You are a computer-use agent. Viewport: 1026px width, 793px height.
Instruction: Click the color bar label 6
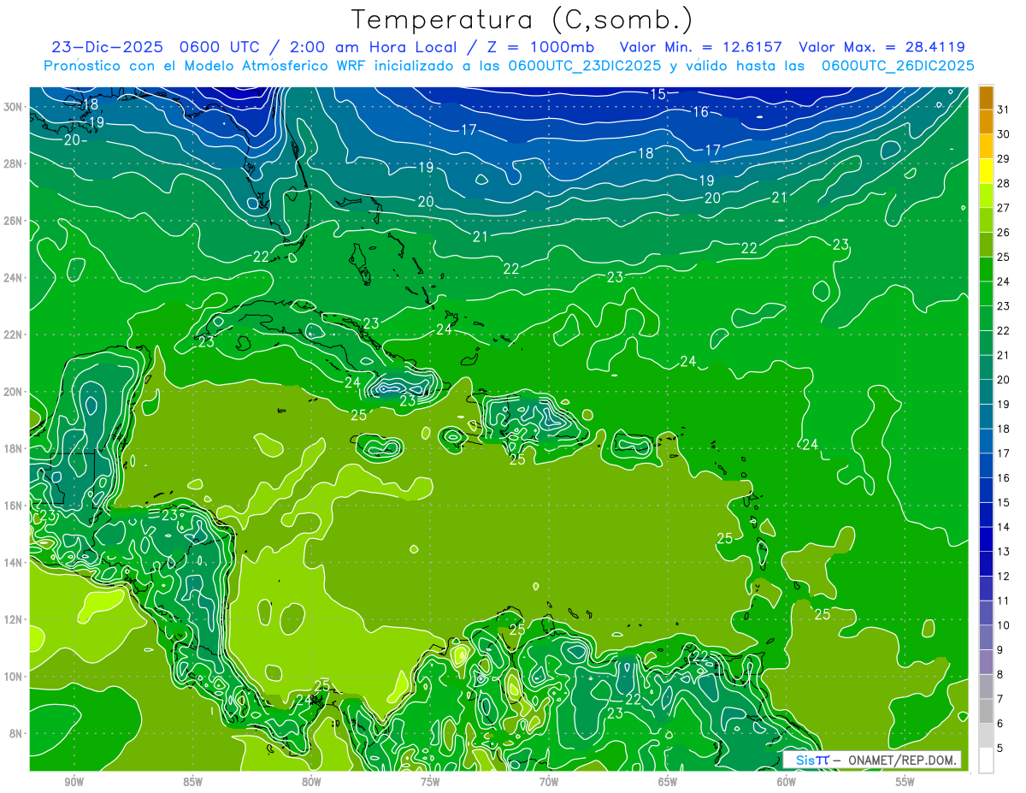pos(1000,724)
